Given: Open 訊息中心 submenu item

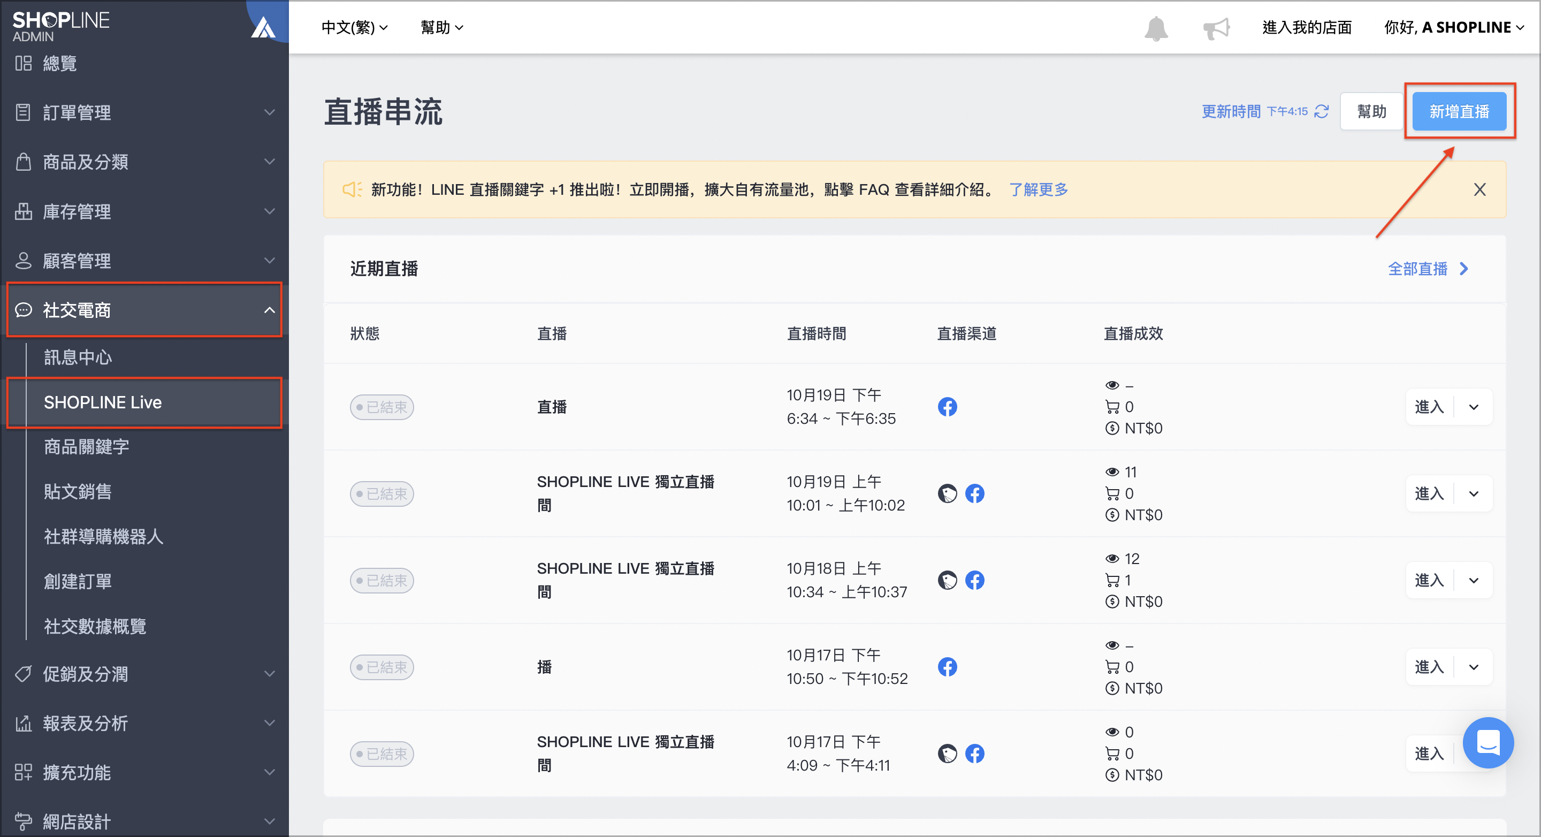Looking at the screenshot, I should click(x=78, y=357).
